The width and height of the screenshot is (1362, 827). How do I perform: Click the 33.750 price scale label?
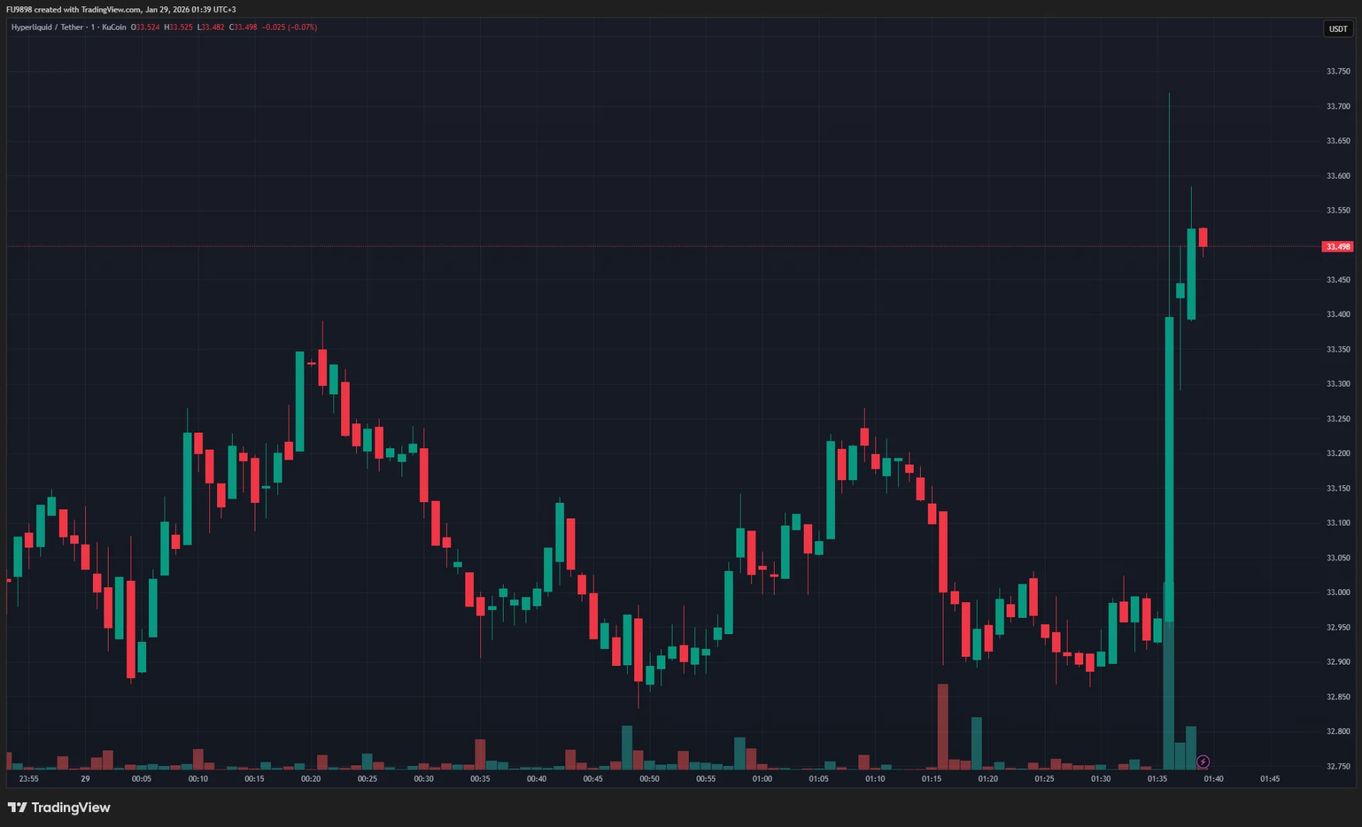(x=1338, y=72)
